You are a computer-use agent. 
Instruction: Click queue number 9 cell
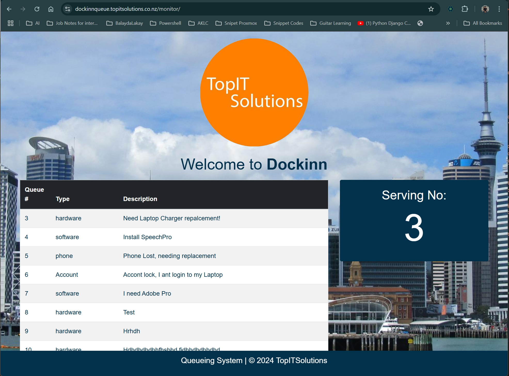coord(26,331)
